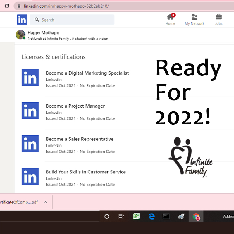This screenshot has height=234, width=234.
Task: Click LinkedIn logo beside Sales Representative
Action: click(30, 144)
